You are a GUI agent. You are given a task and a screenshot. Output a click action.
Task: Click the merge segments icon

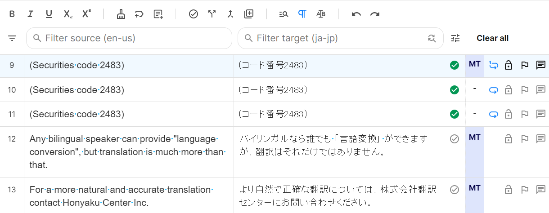(230, 14)
